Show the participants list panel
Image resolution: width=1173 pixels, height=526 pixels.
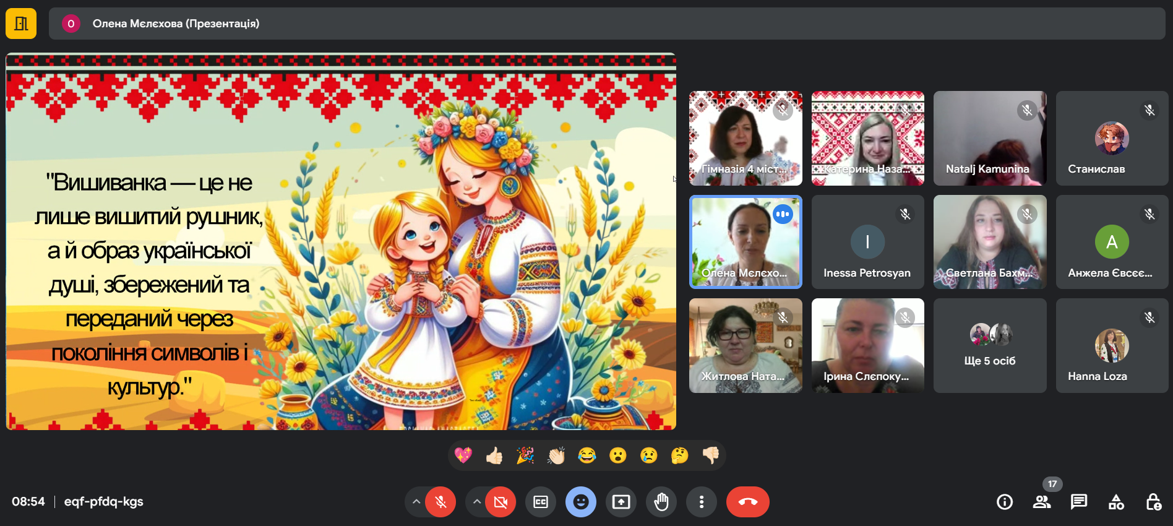1042,502
